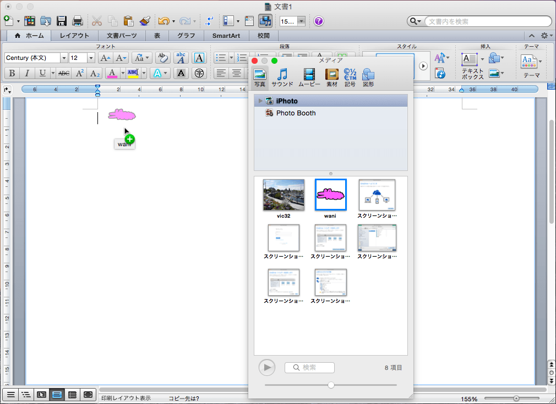Screen dimensions: 556x404
Task: Toggle bold formatting
Action: [12, 73]
